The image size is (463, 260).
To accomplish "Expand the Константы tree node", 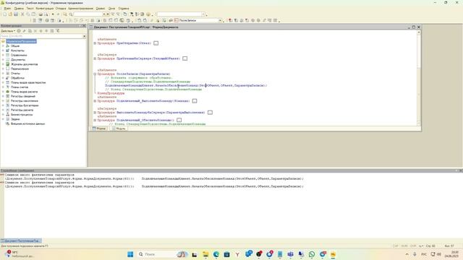I will pyautogui.click(x=3, y=51).
